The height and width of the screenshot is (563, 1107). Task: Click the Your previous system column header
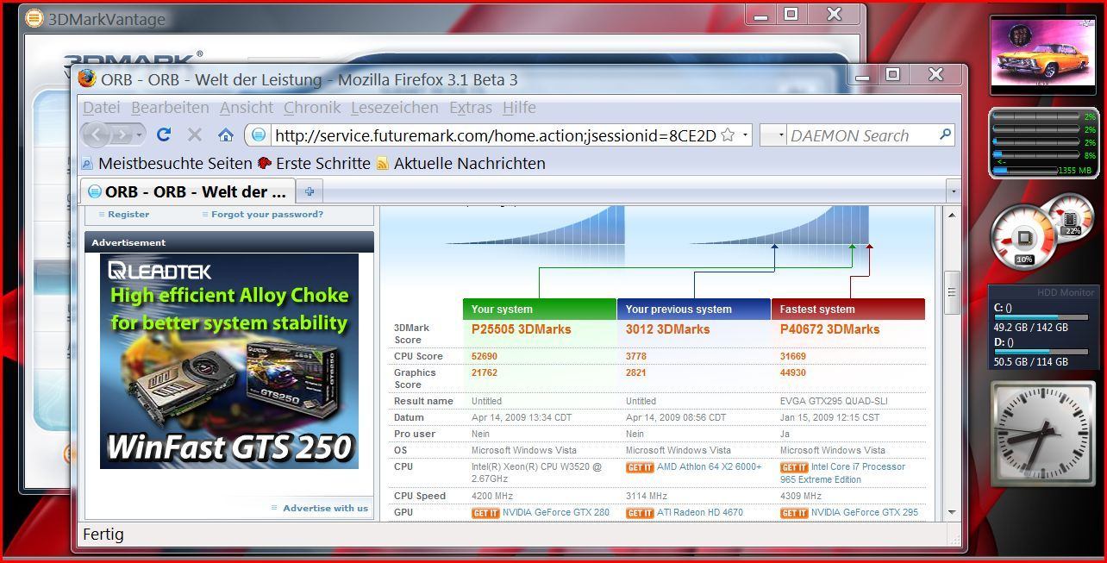tap(694, 309)
